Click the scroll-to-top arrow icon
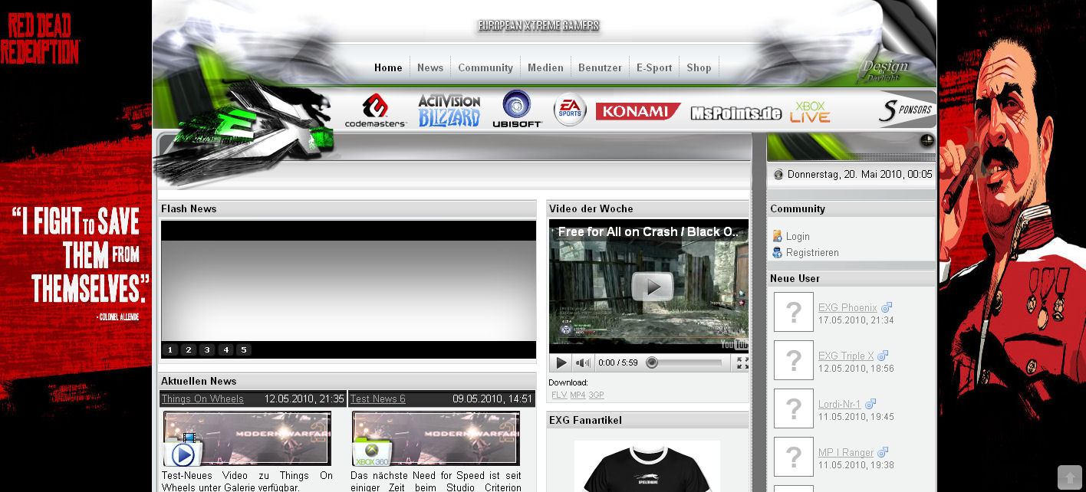1086x492 pixels. pyautogui.click(x=1069, y=477)
